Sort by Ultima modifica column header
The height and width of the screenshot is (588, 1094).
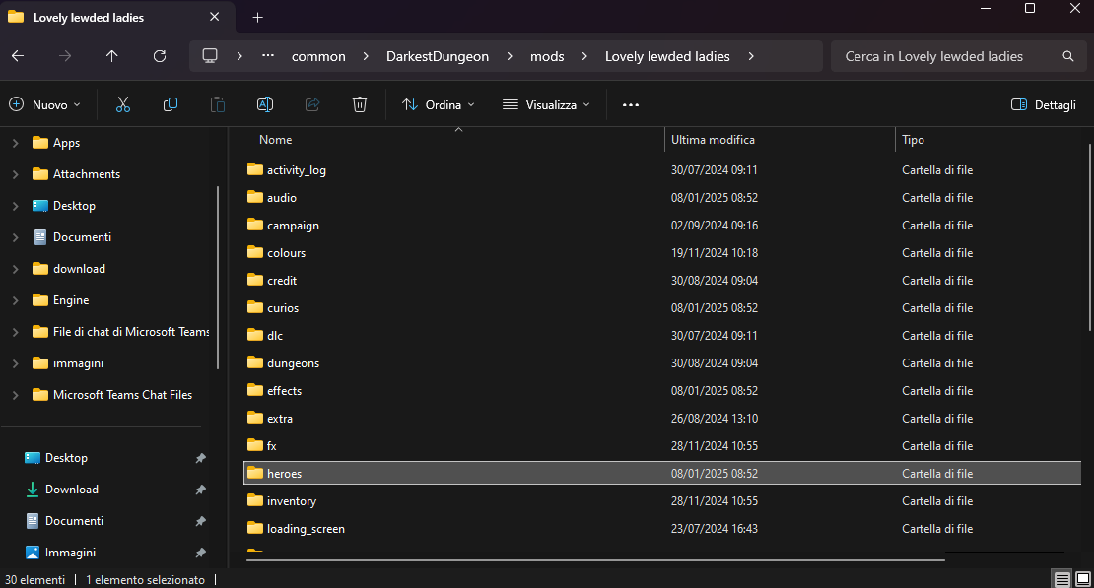(713, 140)
